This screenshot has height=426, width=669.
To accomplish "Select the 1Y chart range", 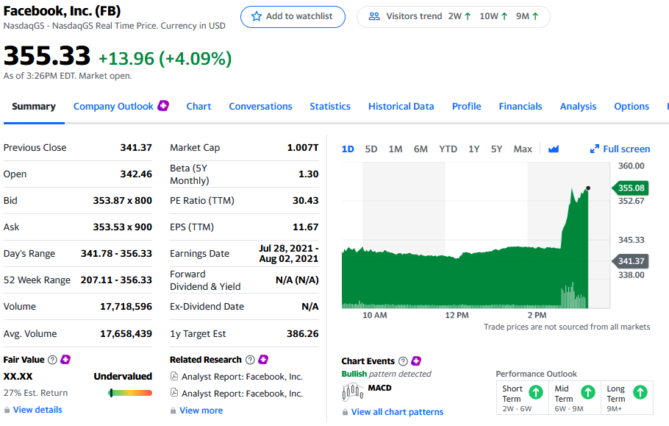I will pos(473,149).
